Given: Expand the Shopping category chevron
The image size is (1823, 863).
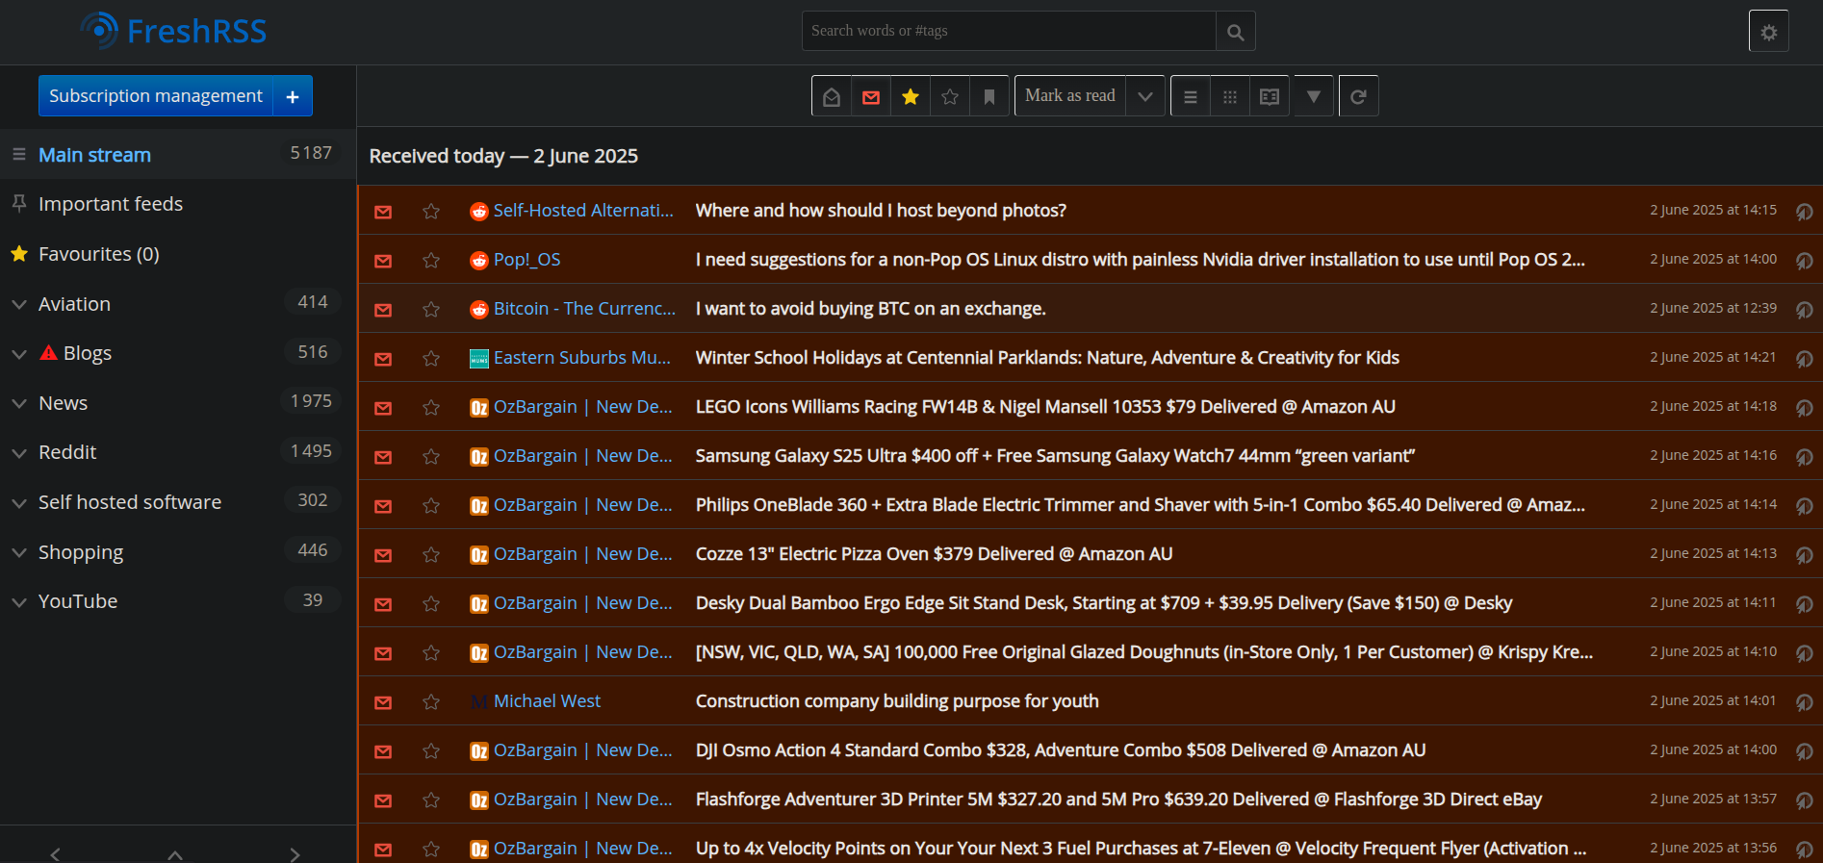Looking at the screenshot, I should (18, 552).
